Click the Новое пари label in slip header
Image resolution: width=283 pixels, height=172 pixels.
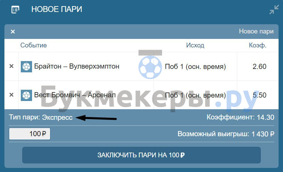(x=256, y=31)
